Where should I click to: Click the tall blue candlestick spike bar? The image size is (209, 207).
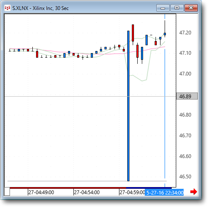pyautogui.click(x=128, y=106)
